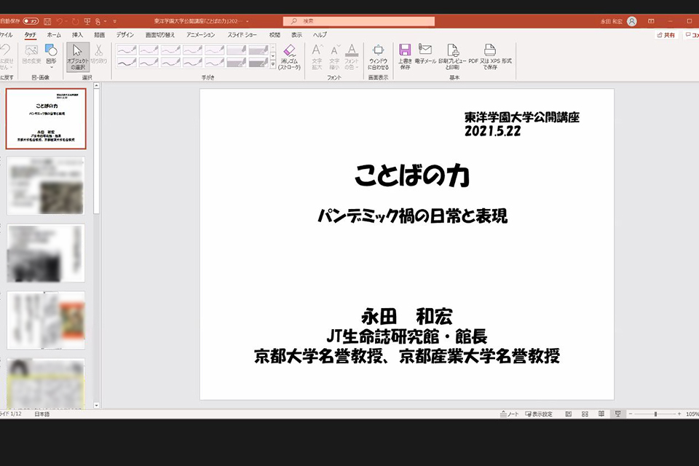Click the zoom out minus button
Image resolution: width=699 pixels, height=466 pixels.
(x=631, y=414)
